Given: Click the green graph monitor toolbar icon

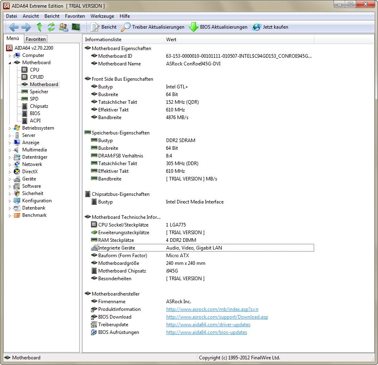Looking at the screenshot, I should click(76, 27).
